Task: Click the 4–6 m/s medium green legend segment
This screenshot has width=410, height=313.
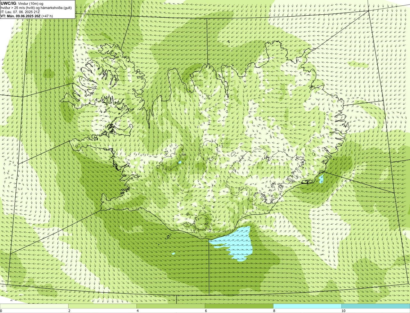Action: [171, 306]
